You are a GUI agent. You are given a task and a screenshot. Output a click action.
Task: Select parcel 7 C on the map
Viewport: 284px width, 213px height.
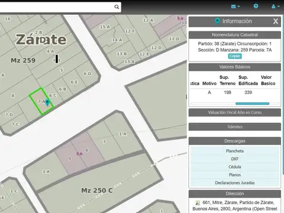coord(15,124)
